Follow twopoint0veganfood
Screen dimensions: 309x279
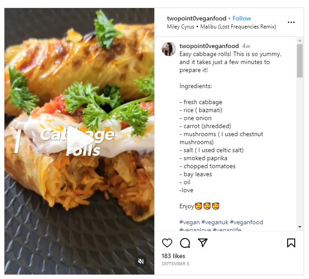click(x=242, y=18)
